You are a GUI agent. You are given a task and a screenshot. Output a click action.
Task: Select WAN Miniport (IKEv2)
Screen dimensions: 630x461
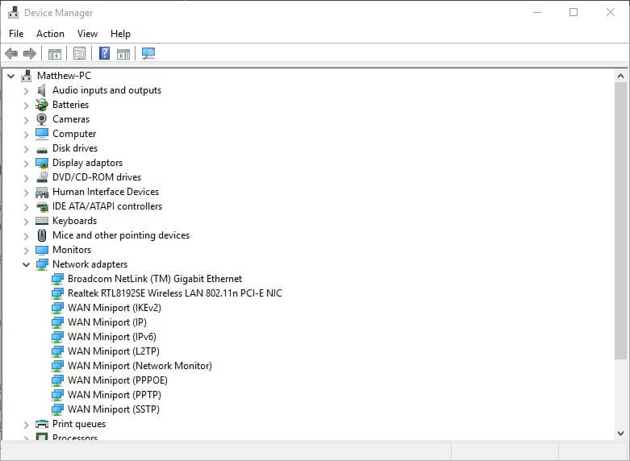[115, 308]
